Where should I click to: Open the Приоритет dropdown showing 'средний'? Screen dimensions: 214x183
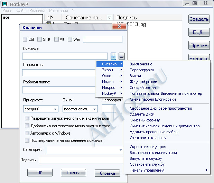click(41, 109)
